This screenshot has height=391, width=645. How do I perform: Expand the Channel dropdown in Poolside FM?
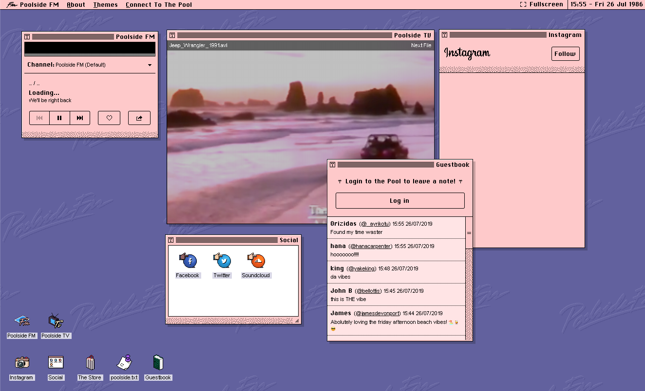150,65
